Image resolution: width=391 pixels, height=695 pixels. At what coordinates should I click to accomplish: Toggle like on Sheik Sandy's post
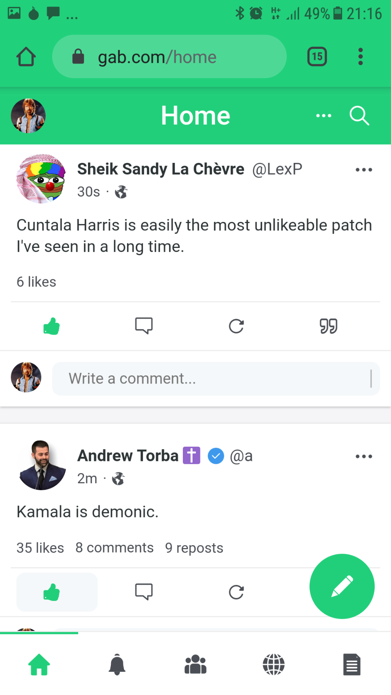(x=52, y=326)
